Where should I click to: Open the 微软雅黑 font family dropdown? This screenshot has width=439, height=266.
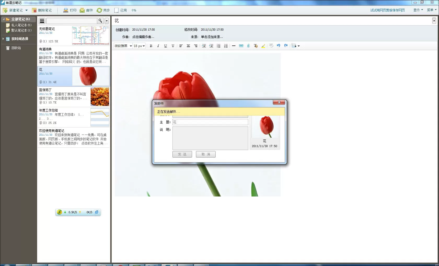click(x=123, y=46)
